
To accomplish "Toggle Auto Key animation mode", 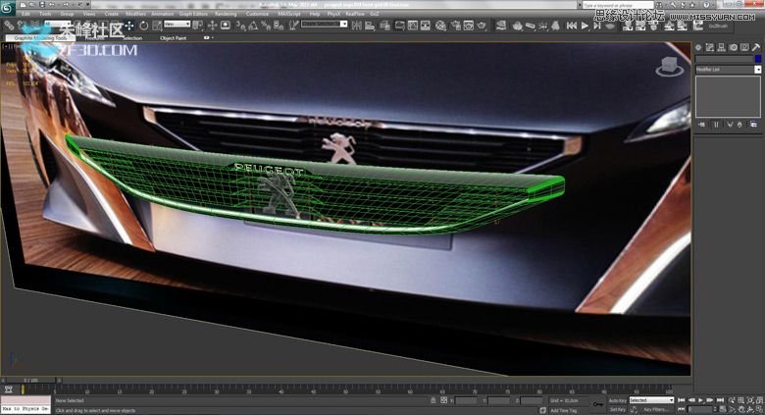I will (x=617, y=400).
